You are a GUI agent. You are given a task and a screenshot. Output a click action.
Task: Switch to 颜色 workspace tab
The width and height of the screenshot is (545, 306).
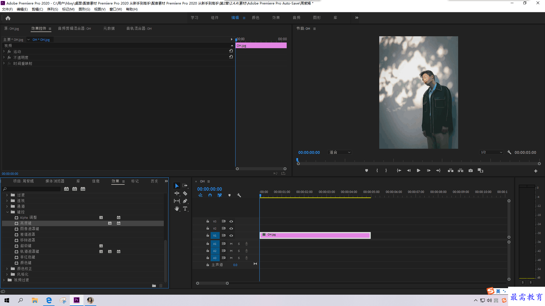tap(255, 18)
